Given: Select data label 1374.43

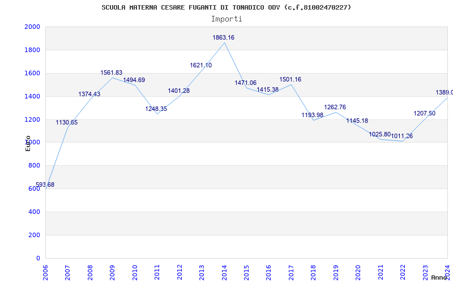Looking at the screenshot, I should click(89, 94).
